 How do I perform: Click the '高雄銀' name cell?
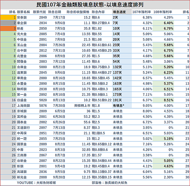(22, 172)
